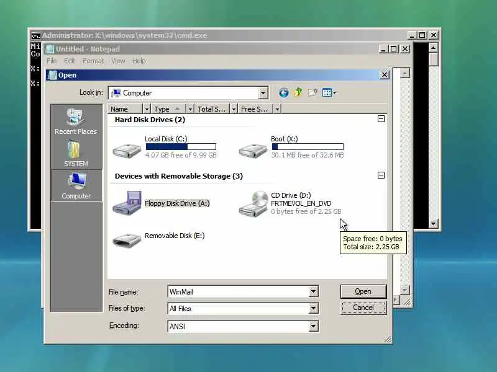Sort by Total Size column header

pyautogui.click(x=212, y=109)
